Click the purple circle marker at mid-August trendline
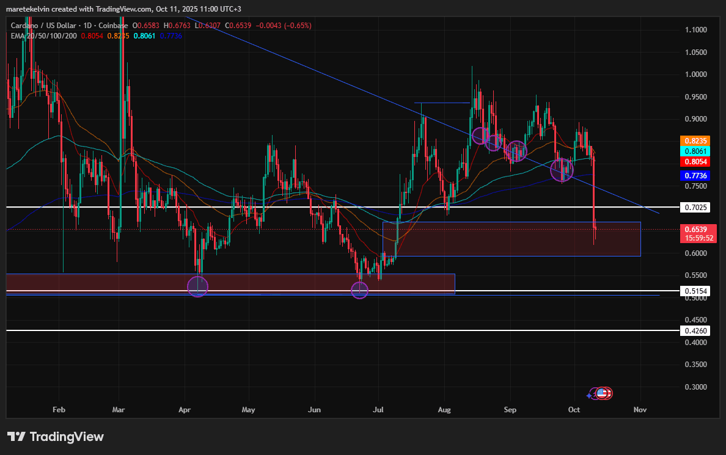Viewport: 726px width, 455px height. 480,136
